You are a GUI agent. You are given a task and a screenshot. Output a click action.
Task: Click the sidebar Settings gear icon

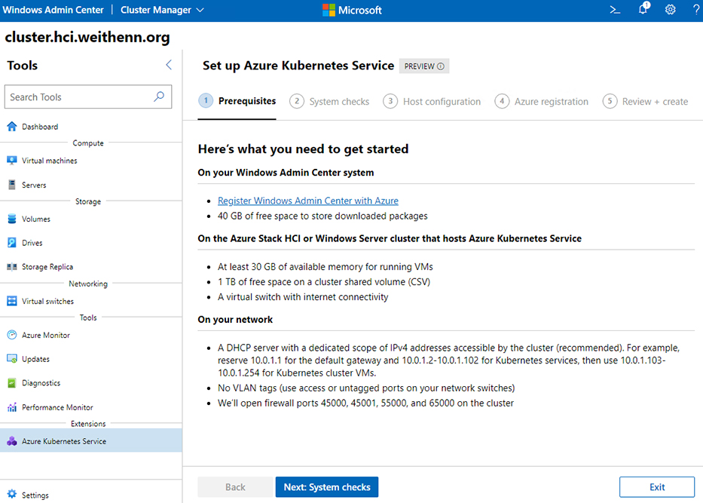(x=12, y=495)
